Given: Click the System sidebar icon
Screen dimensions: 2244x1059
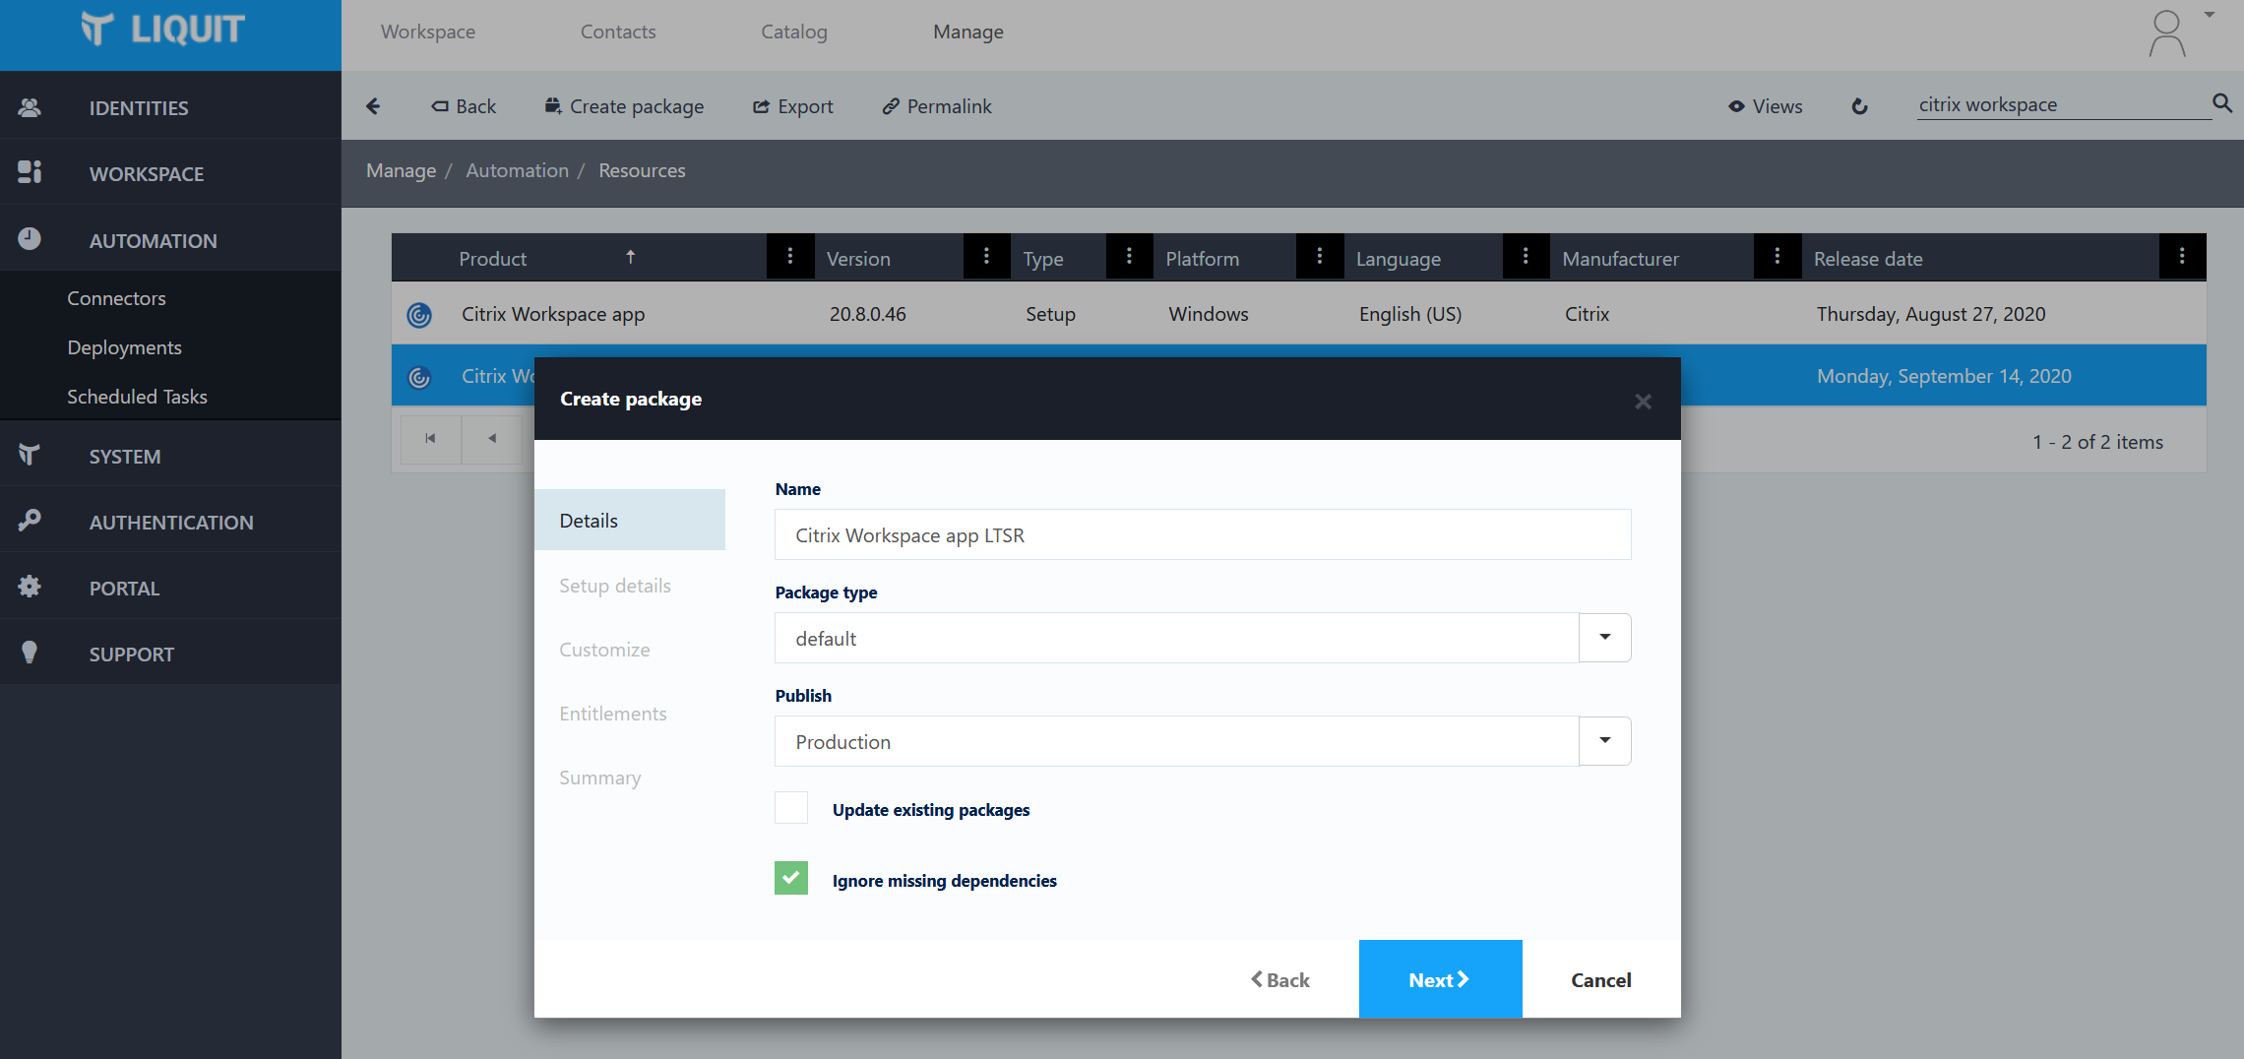Looking at the screenshot, I should [x=30, y=455].
